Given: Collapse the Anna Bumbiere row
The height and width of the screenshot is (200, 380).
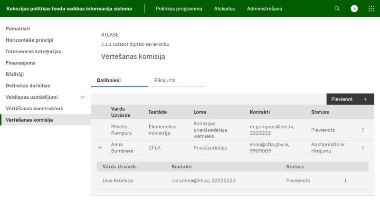Looking at the screenshot, I should pyautogui.click(x=100, y=148).
